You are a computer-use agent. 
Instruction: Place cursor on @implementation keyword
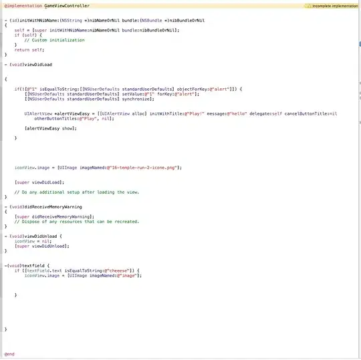(x=23, y=6)
